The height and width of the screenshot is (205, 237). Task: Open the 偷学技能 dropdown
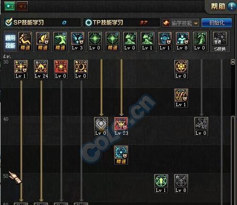181,23
